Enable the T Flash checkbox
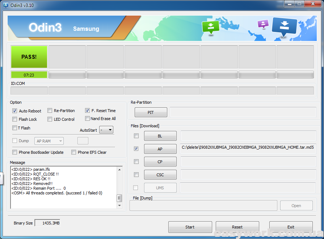Screen dimensions: 324x239 pos(14,128)
